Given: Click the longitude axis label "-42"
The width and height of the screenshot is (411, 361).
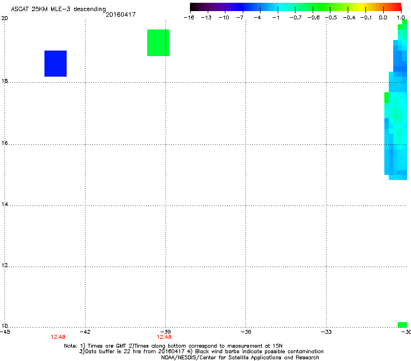Looking at the screenshot, I should tap(85, 332).
